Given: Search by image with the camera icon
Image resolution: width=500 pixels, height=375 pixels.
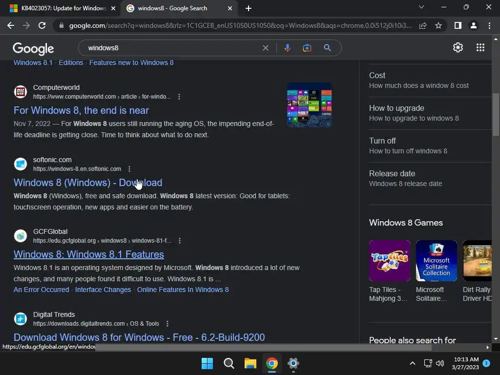Looking at the screenshot, I should point(307,48).
